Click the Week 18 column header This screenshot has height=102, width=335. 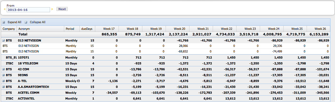130,29
